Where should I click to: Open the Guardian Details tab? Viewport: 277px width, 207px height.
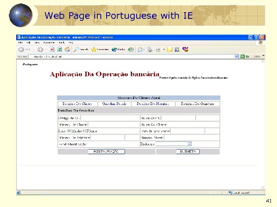click(x=114, y=103)
